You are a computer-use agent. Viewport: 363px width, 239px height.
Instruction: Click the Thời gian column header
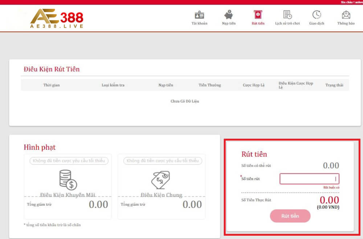tap(52, 85)
